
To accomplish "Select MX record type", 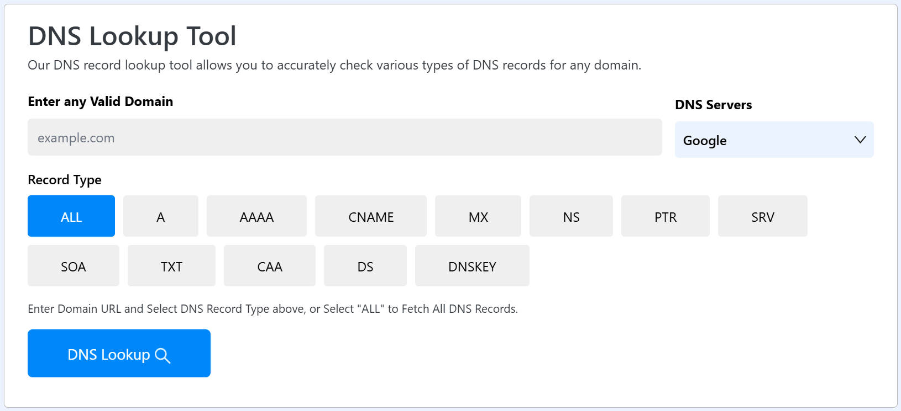I will pos(478,216).
